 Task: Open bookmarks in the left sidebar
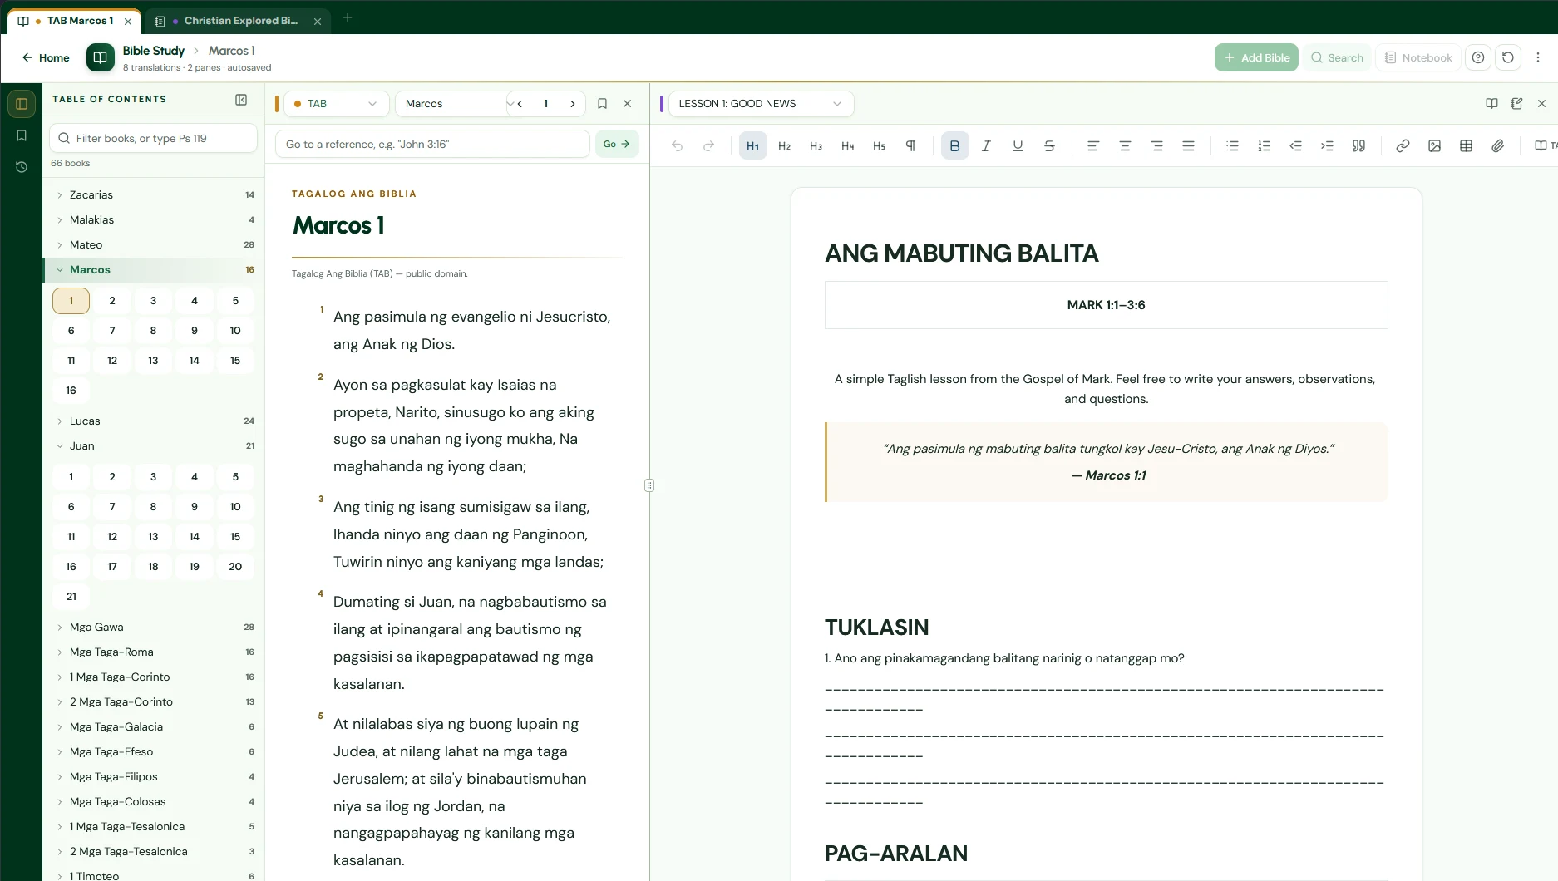click(22, 135)
